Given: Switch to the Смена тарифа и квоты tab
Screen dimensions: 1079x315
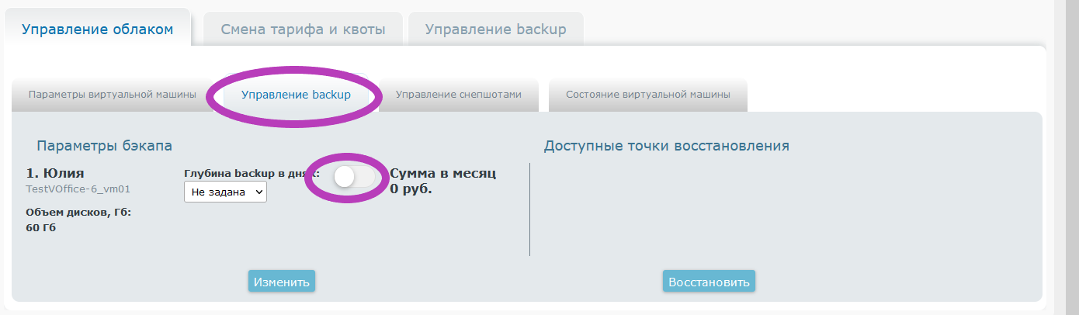Looking at the screenshot, I should (303, 29).
